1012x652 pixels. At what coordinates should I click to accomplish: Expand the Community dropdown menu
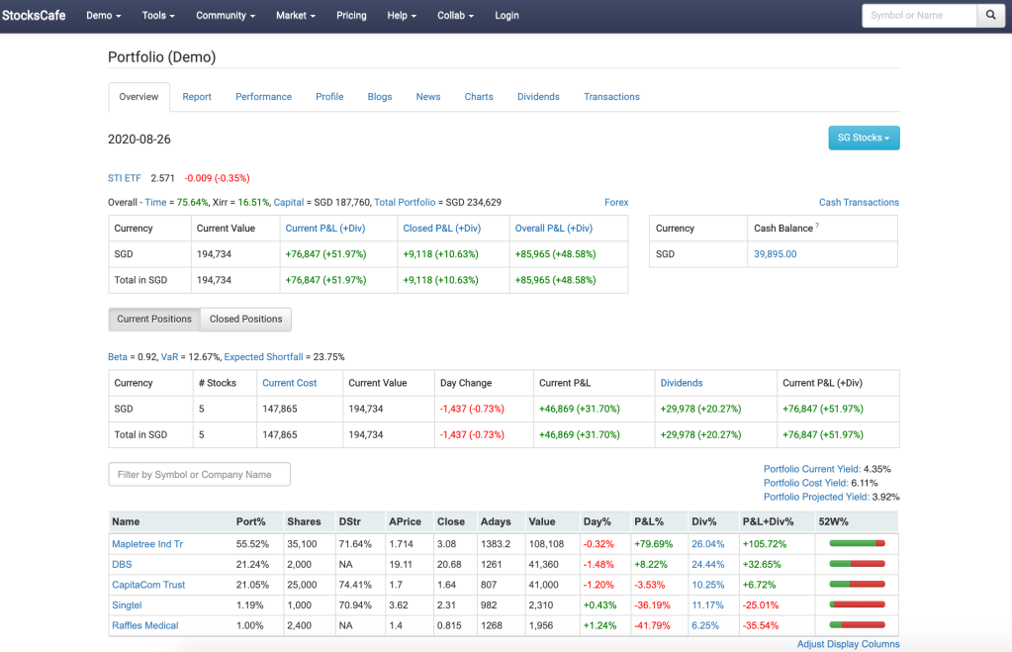pyautogui.click(x=226, y=16)
